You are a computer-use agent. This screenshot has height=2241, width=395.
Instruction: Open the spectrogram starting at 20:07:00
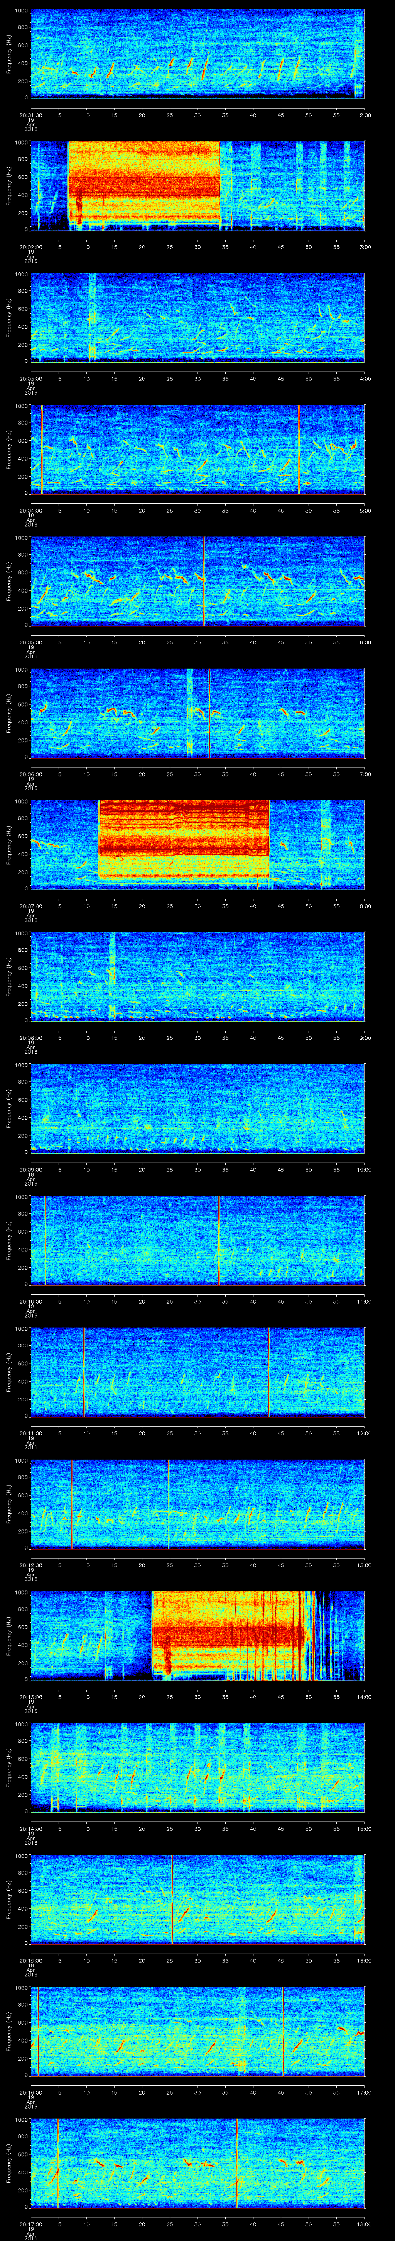pos(197,845)
